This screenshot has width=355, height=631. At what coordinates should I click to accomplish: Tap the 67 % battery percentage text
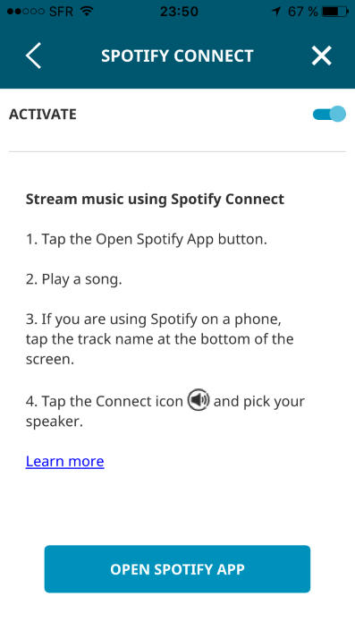coord(303,12)
